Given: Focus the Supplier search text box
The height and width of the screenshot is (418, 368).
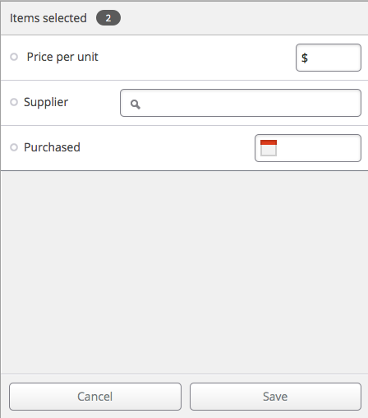Looking at the screenshot, I should pos(241,103).
